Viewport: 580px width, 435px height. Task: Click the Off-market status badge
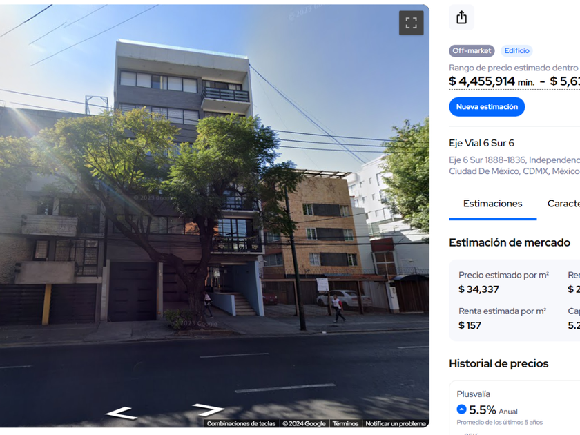472,50
